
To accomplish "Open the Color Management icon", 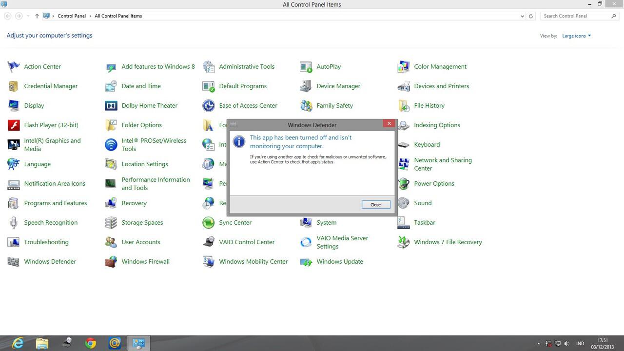I will [404, 67].
